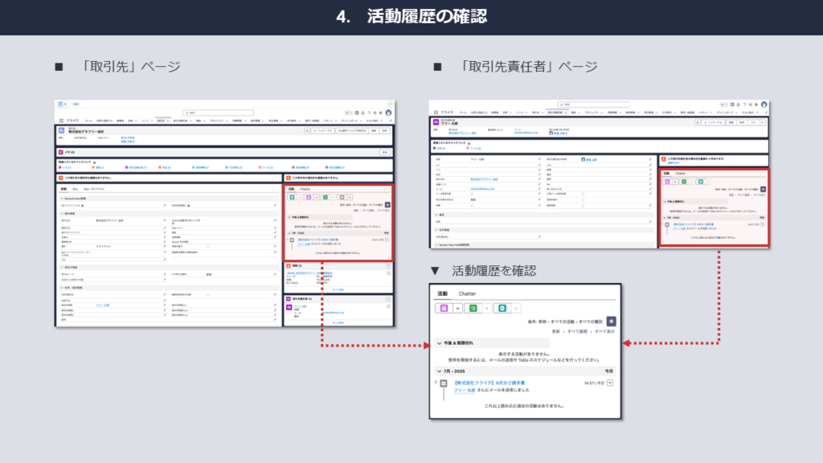823x463 pixels.
Task: Click the email envelope icon in enlarged timeline
Action: point(444,385)
